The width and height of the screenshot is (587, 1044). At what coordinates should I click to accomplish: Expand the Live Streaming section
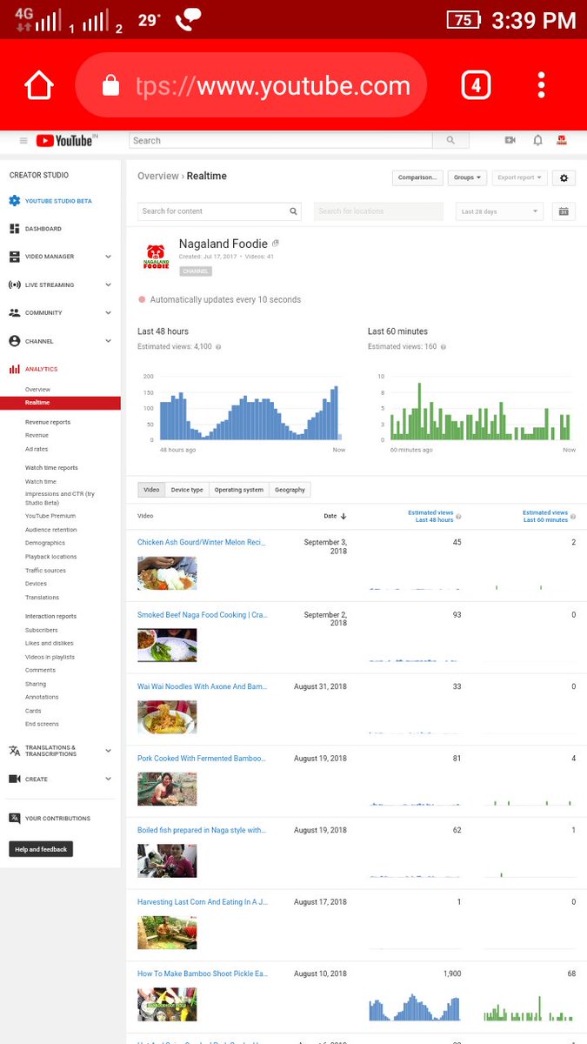coord(108,284)
